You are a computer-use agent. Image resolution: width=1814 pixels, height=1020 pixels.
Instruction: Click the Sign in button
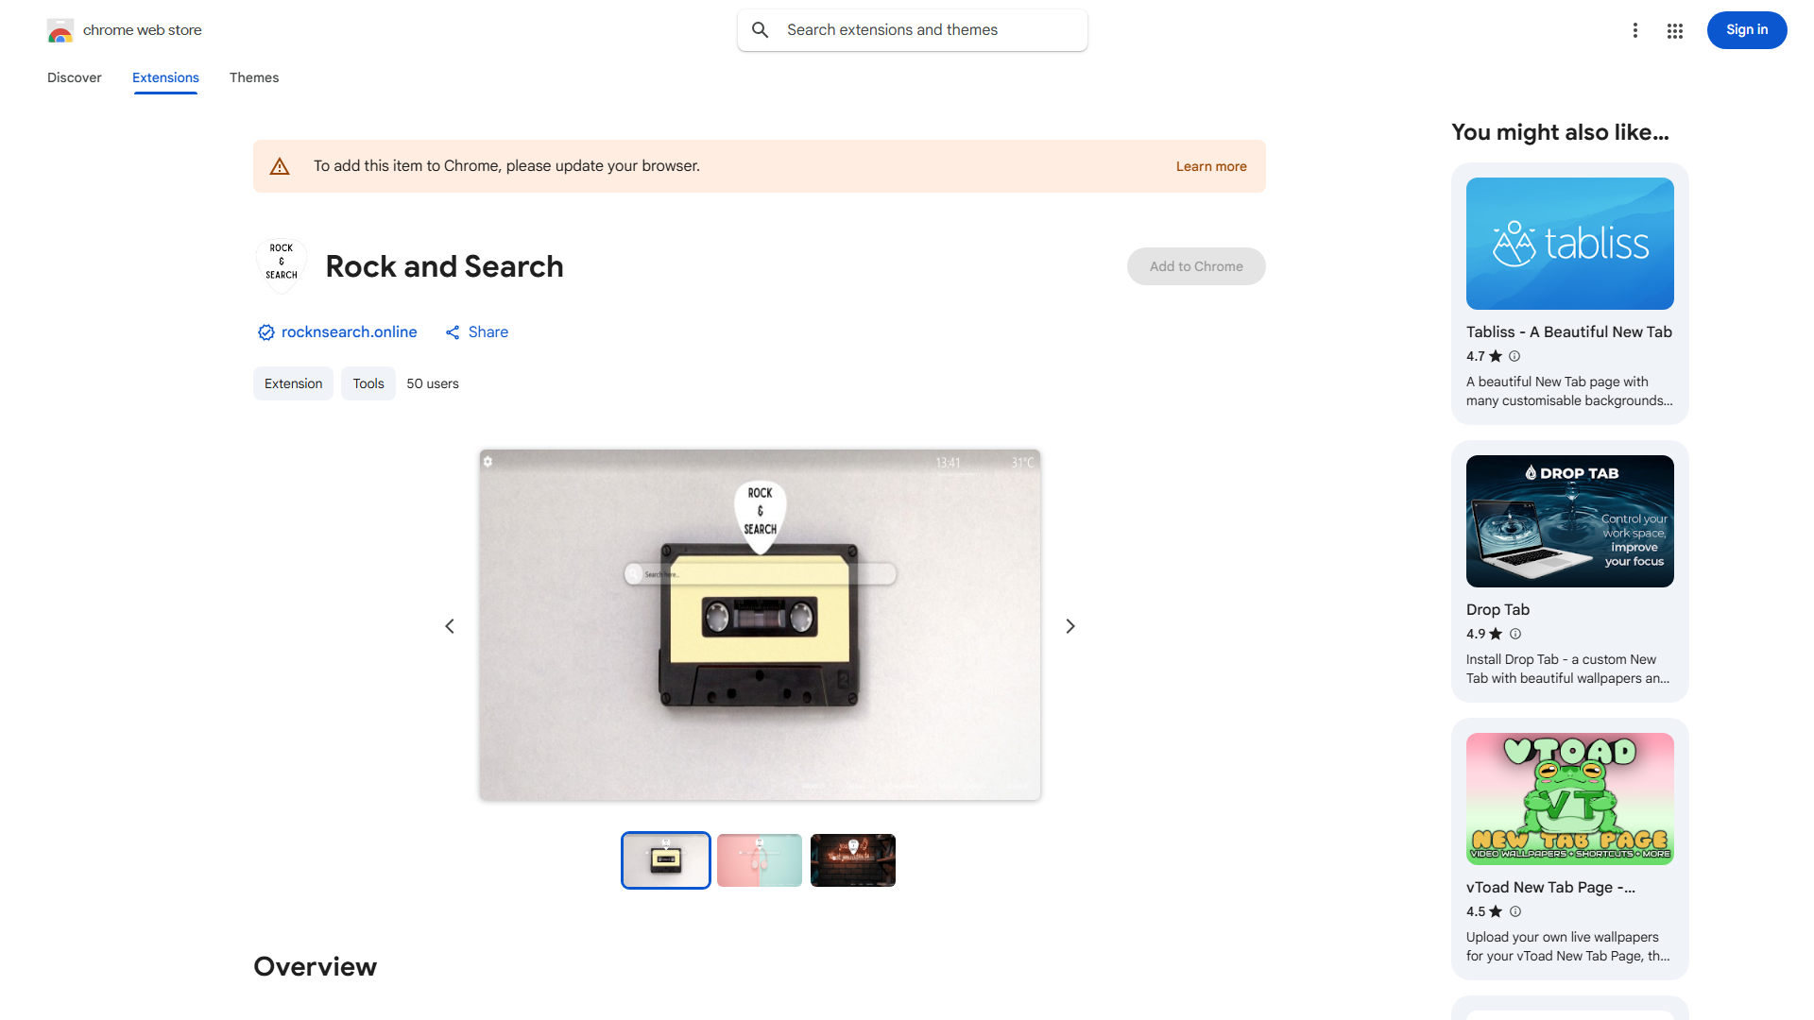[1746, 30]
